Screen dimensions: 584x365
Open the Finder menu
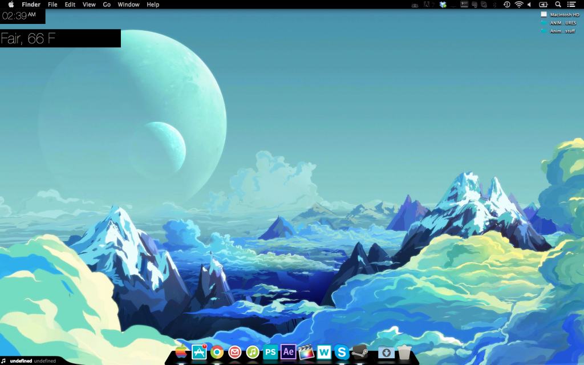(x=31, y=5)
